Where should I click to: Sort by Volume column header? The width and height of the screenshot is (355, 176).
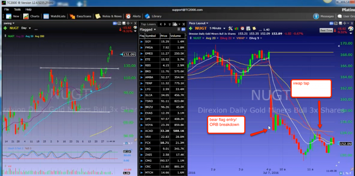pyautogui.click(x=177, y=36)
